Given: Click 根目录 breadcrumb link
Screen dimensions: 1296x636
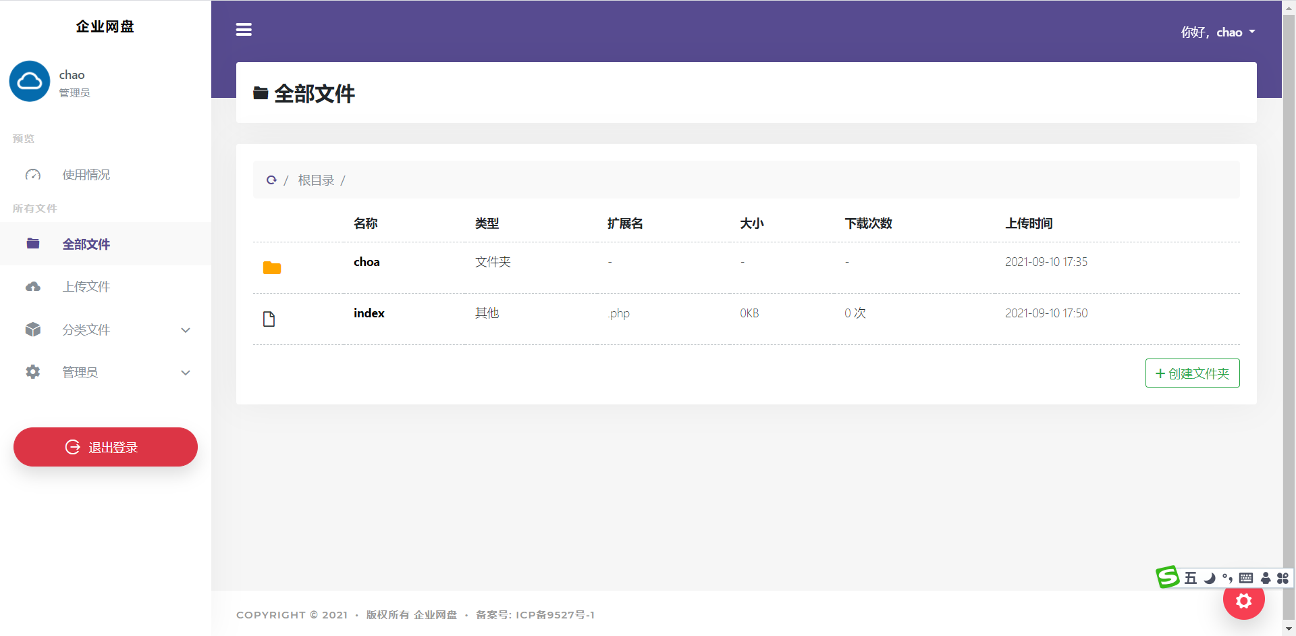Looking at the screenshot, I should 317,180.
